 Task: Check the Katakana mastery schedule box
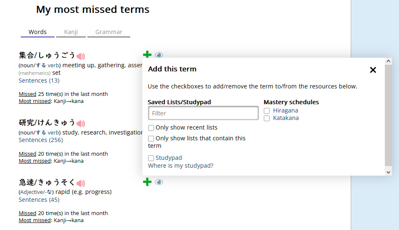tap(267, 118)
